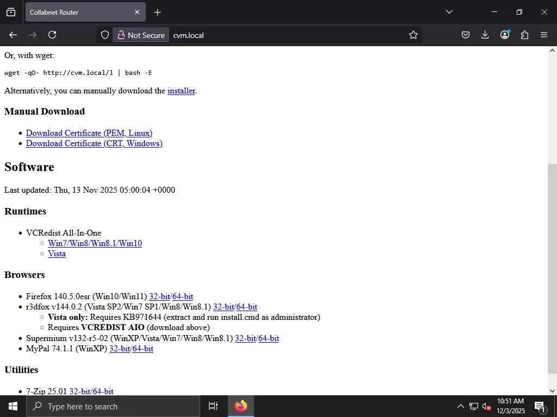
Task: Download Firefox 140.5.0esr 64-bit
Action: point(183,296)
